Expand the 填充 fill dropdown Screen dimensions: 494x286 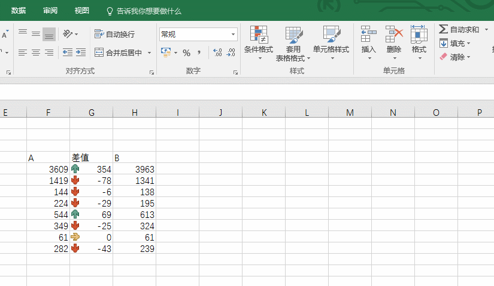coord(468,43)
